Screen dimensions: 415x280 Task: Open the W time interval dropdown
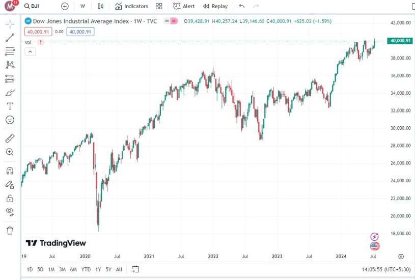[82, 6]
